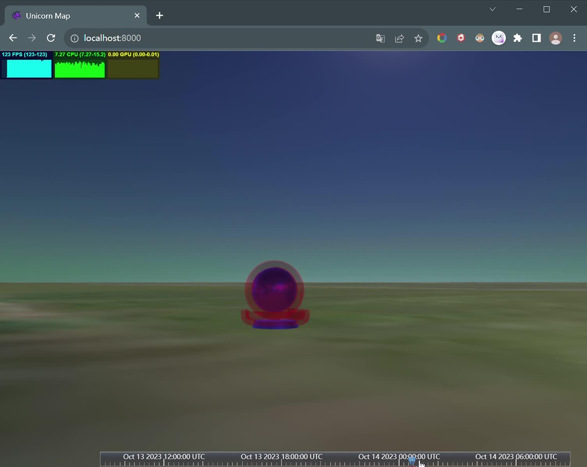The height and width of the screenshot is (467, 587).
Task: Click the page reload button
Action: [x=51, y=38]
